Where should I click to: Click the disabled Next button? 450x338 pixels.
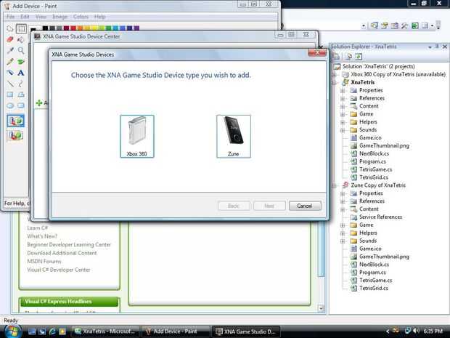[x=269, y=206]
